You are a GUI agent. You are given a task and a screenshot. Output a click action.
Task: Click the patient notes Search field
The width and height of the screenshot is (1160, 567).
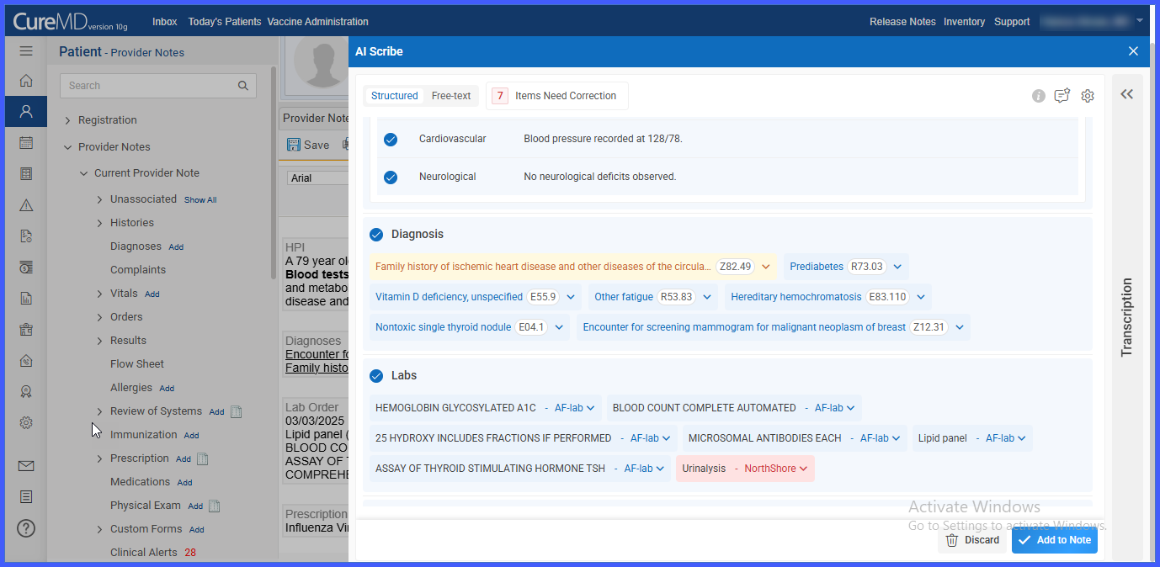click(x=158, y=86)
